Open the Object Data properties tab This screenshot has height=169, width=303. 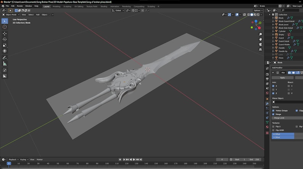coord(267,122)
